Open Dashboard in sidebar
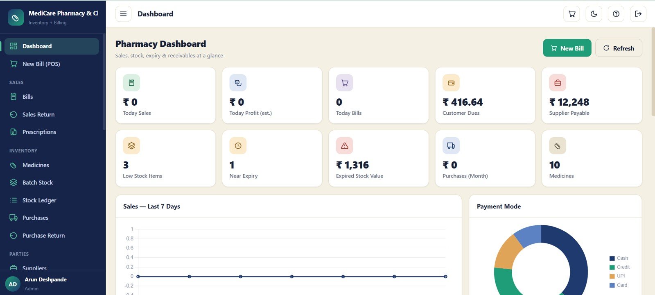655x295 pixels. click(52, 46)
